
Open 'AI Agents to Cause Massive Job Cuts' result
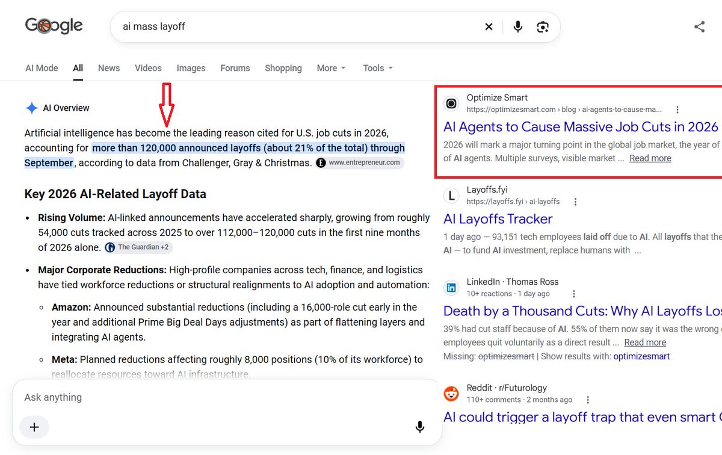[581, 127]
